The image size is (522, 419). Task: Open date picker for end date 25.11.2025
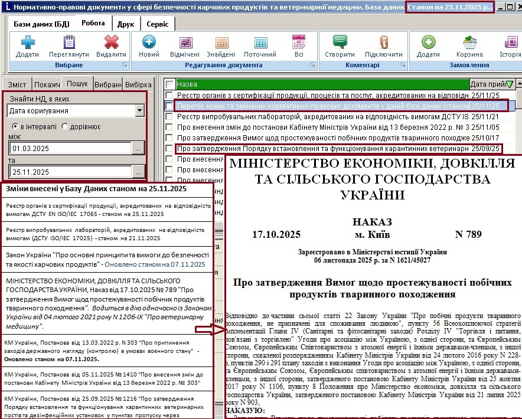click(x=138, y=172)
